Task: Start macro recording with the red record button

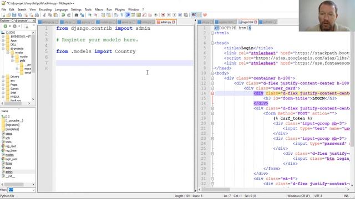Action: (163, 15)
